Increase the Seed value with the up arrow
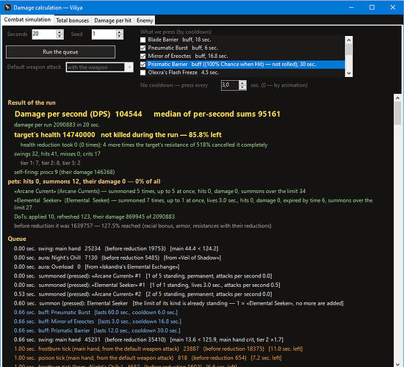The width and height of the screenshot is (404, 367). click(x=119, y=32)
